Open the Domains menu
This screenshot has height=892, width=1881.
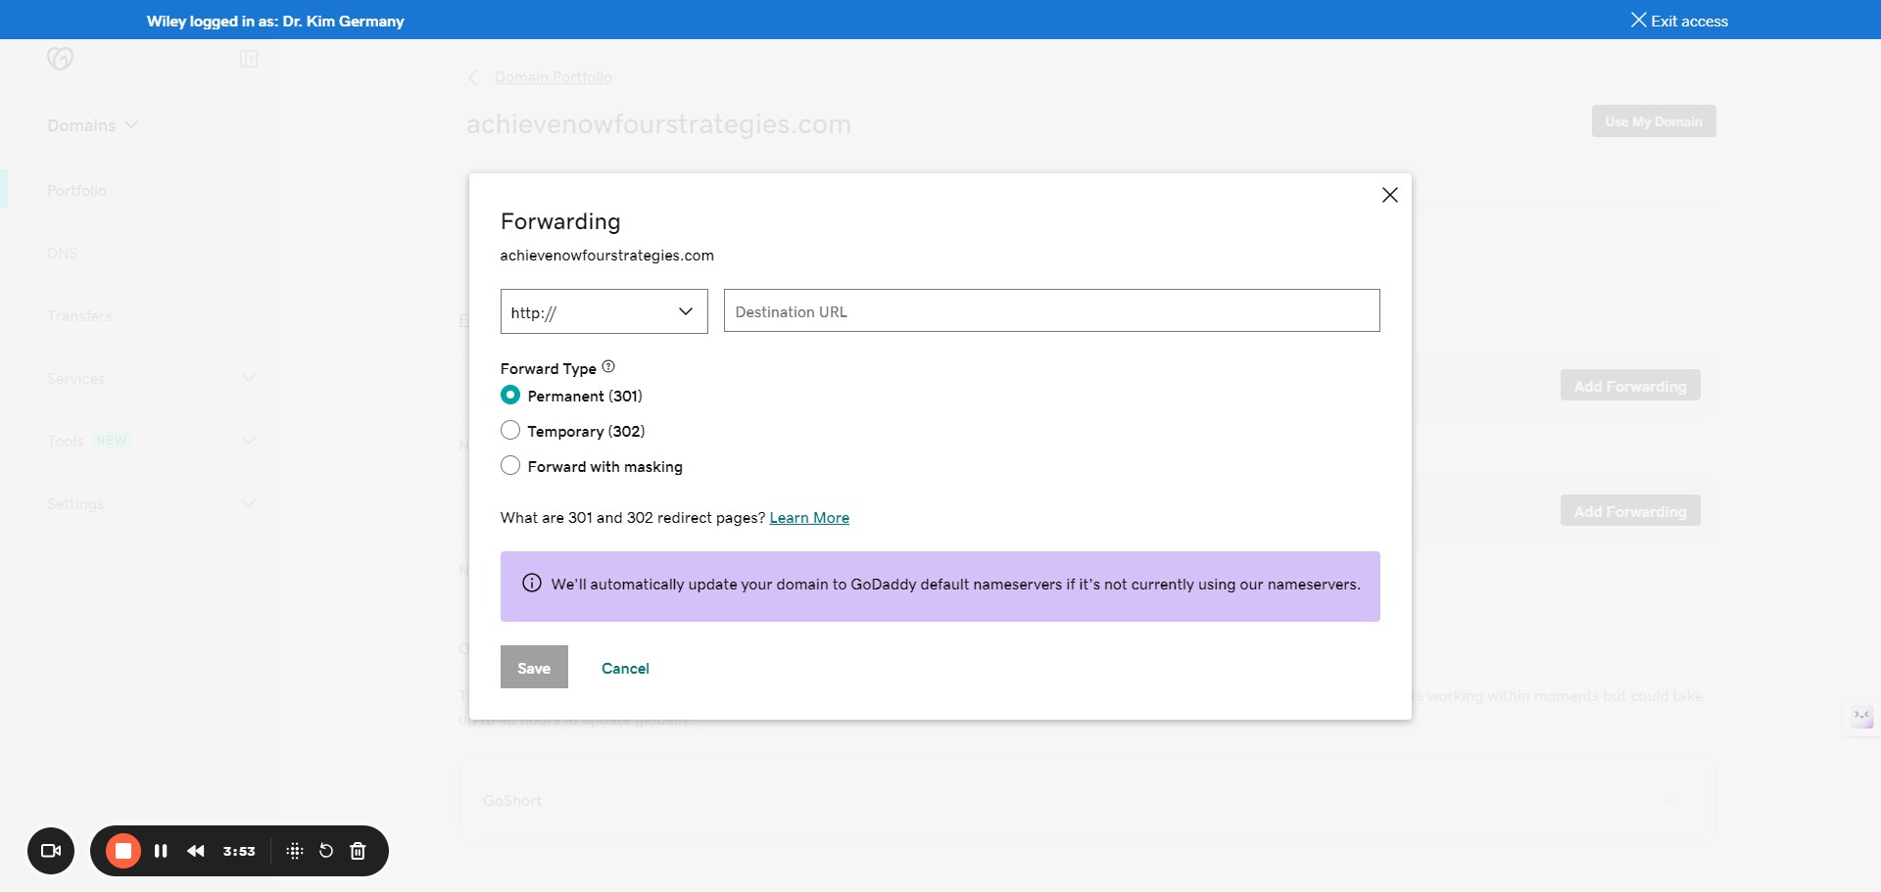click(x=92, y=124)
